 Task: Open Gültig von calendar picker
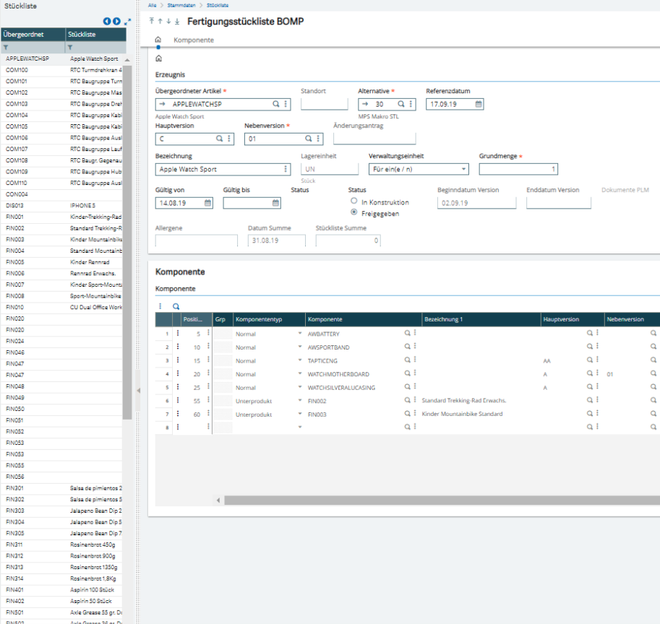click(x=207, y=203)
